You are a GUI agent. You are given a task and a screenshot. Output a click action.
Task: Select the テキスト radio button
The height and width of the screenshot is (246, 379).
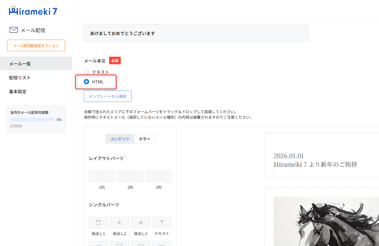point(86,72)
